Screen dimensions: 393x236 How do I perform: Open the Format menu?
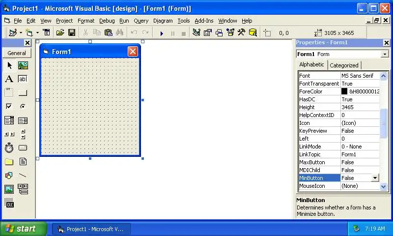click(86, 21)
